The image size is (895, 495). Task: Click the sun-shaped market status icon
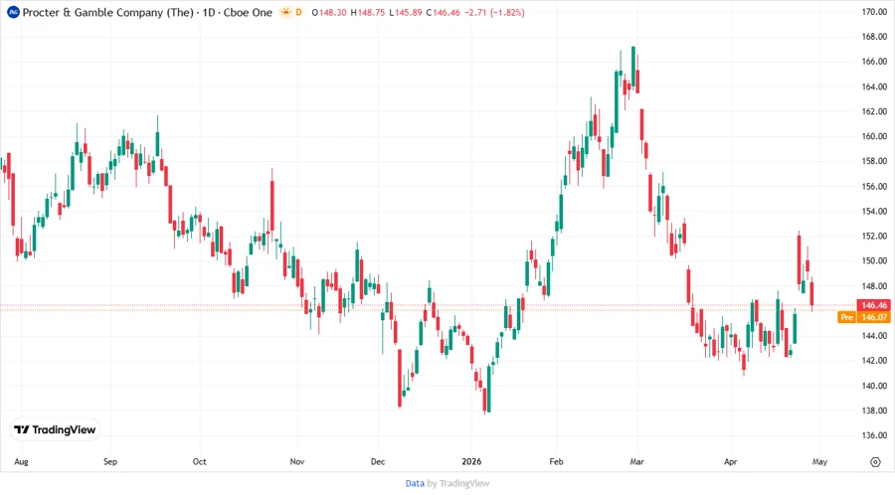286,12
